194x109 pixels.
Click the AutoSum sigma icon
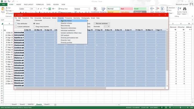tap(167, 8)
